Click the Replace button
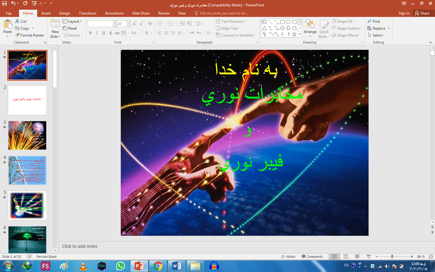The width and height of the screenshot is (435, 272). click(376, 28)
